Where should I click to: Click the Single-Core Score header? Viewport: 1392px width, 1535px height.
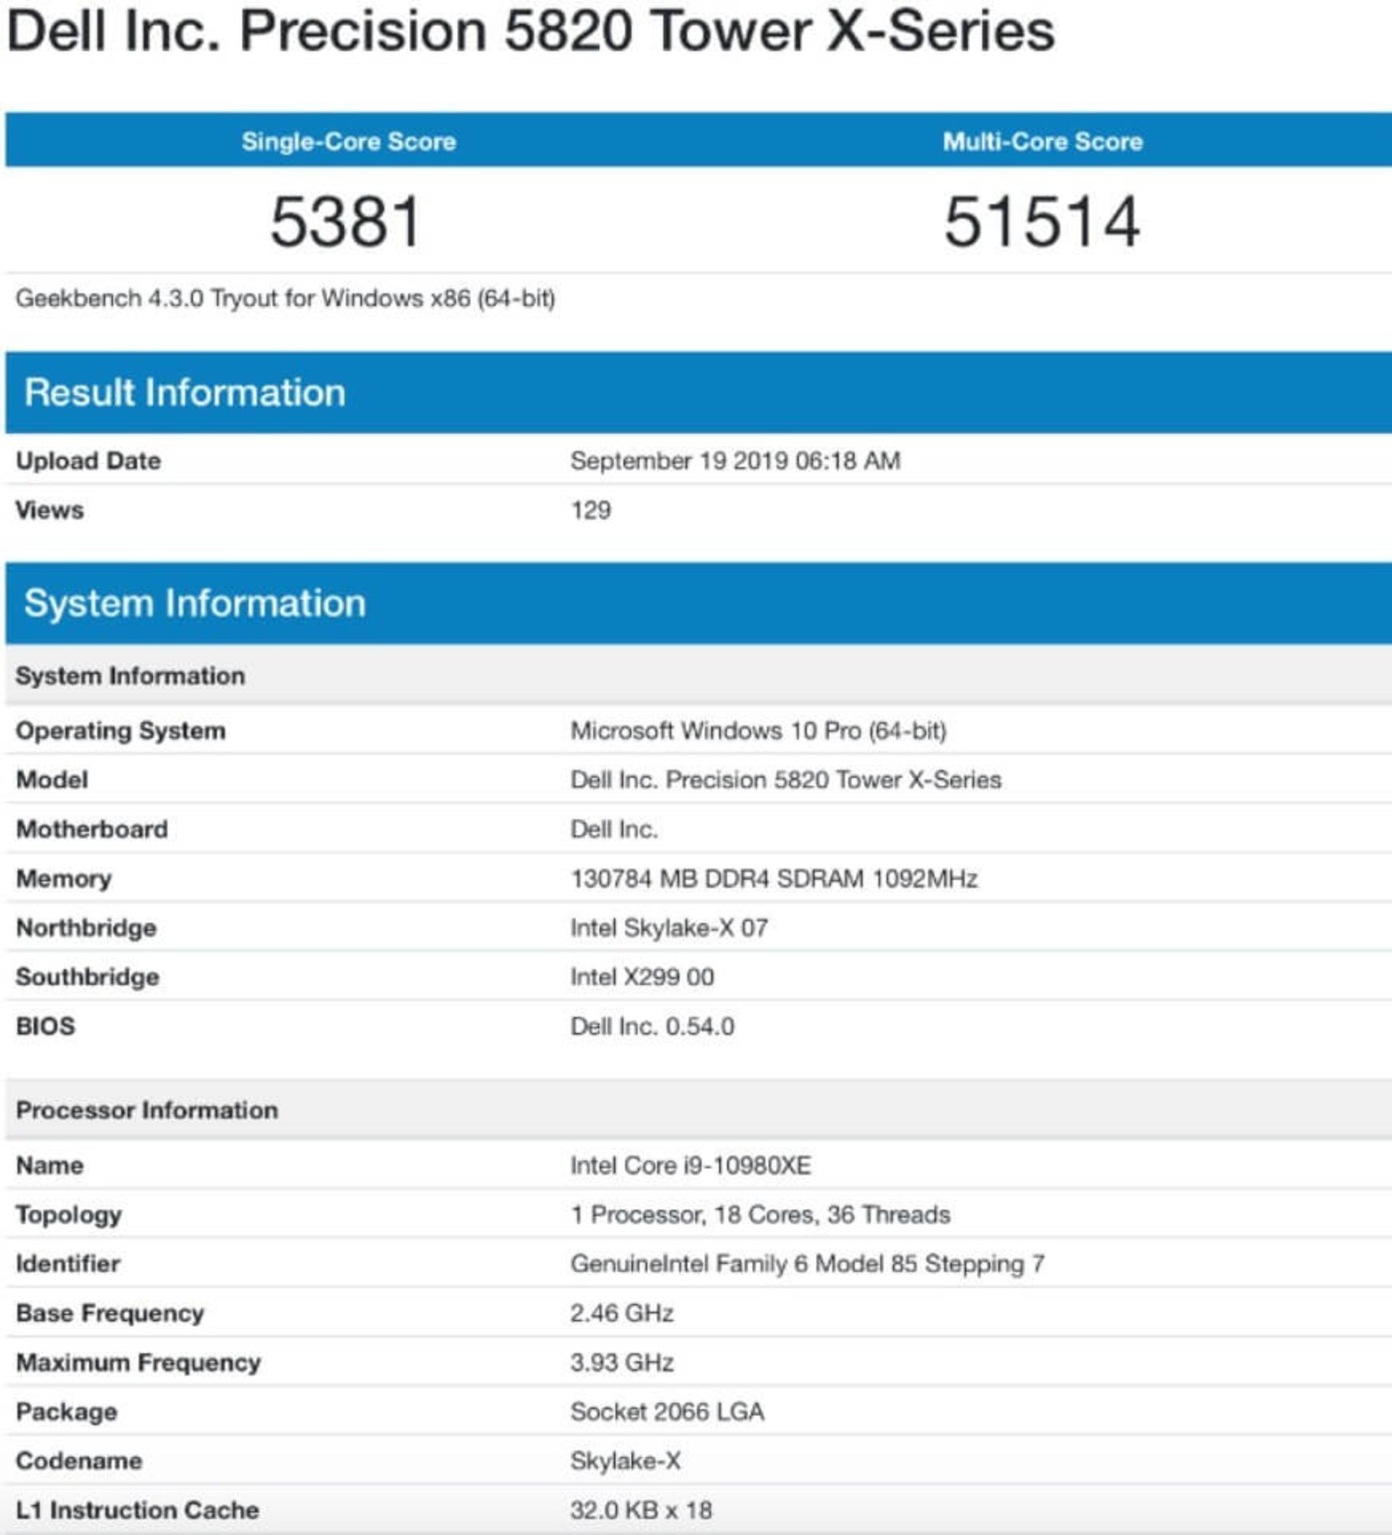(x=349, y=141)
